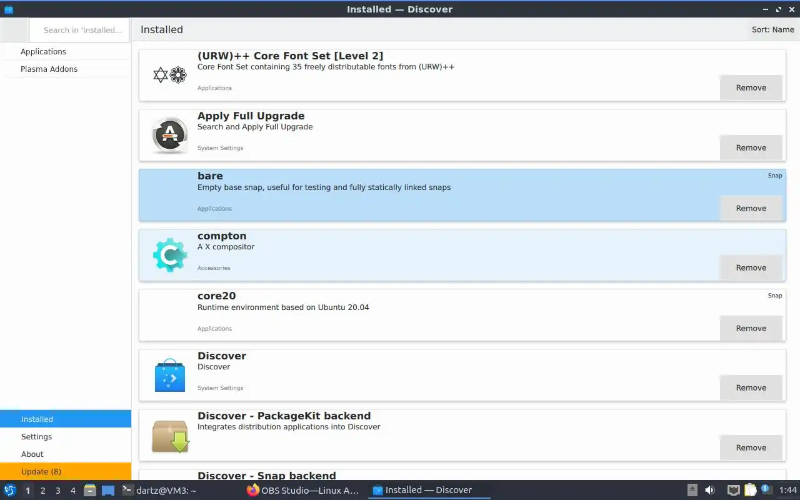
Task: Click 'Runtime environment based on Ubuntu 20.04' text
Action: [283, 307]
